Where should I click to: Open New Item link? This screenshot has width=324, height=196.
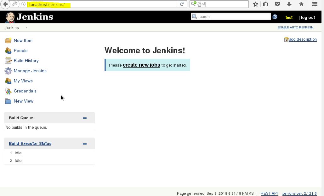23,40
